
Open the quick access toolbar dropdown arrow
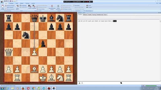coord(17,1)
